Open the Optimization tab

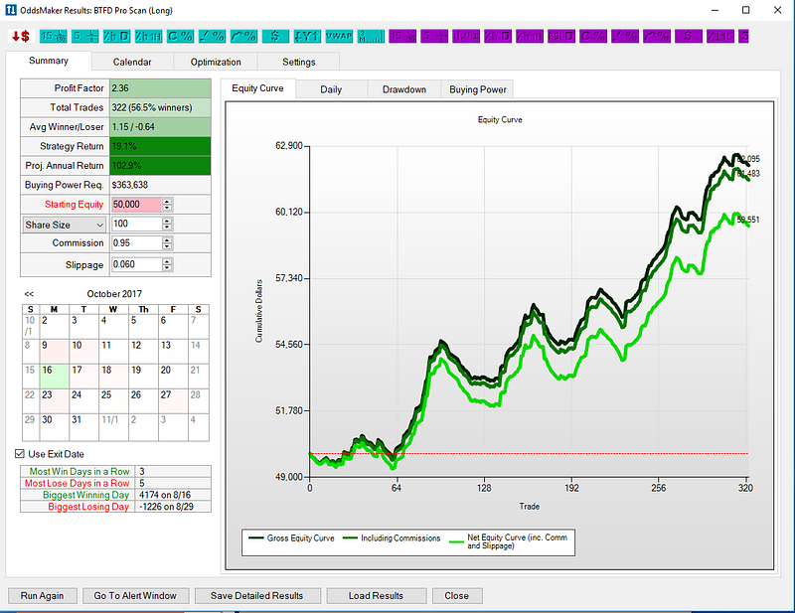click(x=216, y=62)
